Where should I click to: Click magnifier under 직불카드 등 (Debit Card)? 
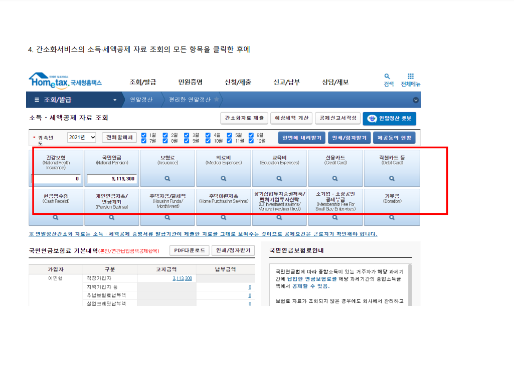click(x=392, y=178)
